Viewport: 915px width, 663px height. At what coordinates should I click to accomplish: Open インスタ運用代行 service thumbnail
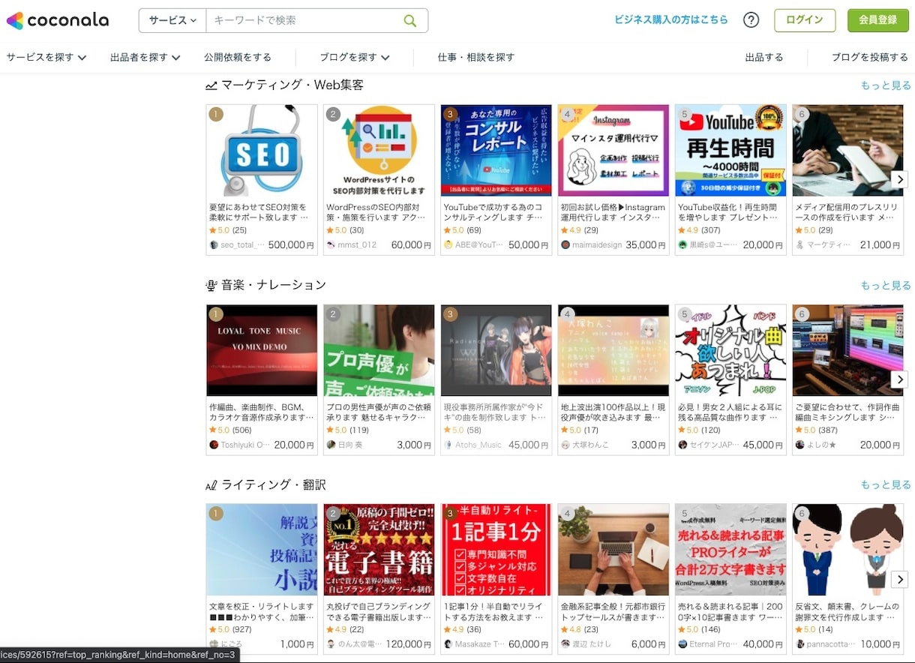(613, 151)
